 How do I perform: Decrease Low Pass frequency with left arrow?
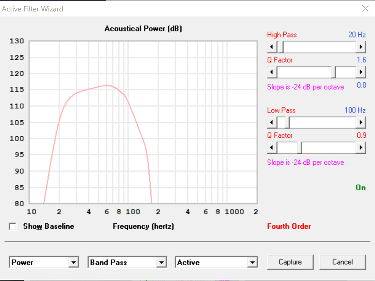[272, 122]
